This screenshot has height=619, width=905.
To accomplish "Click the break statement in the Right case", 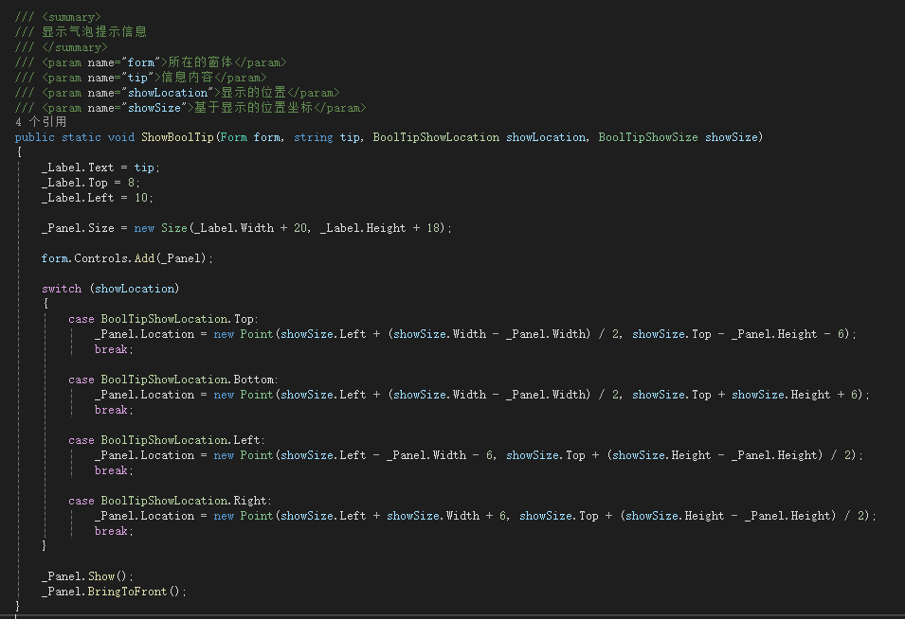I will coord(114,531).
